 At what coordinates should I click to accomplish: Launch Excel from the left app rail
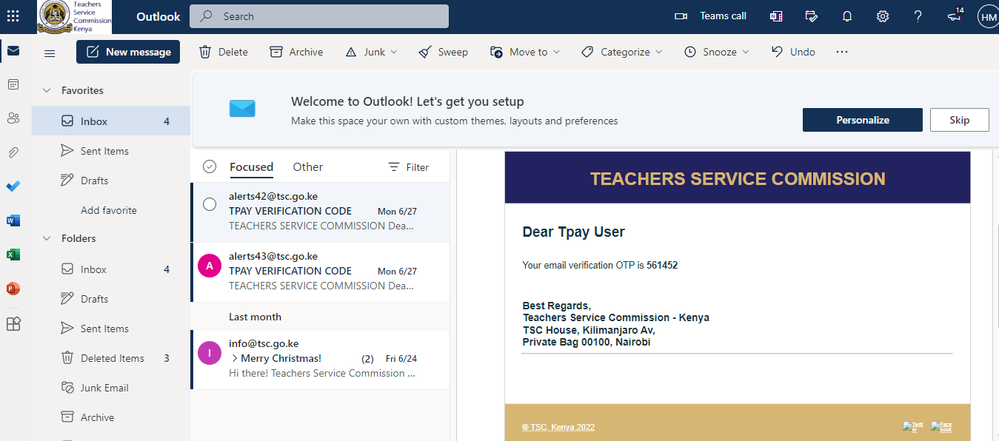[x=13, y=255]
